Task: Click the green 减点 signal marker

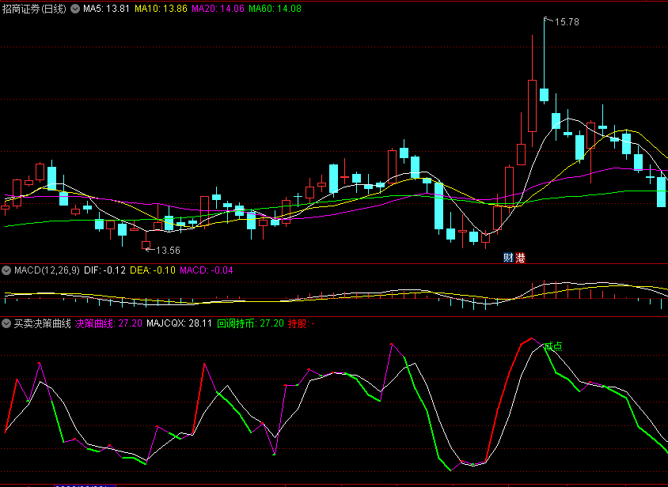Action: point(553,346)
